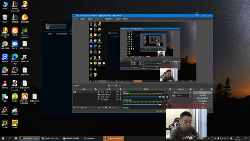250x141 pixels.
Task: Click the 300 ms duration field
Action: pos(182,96)
